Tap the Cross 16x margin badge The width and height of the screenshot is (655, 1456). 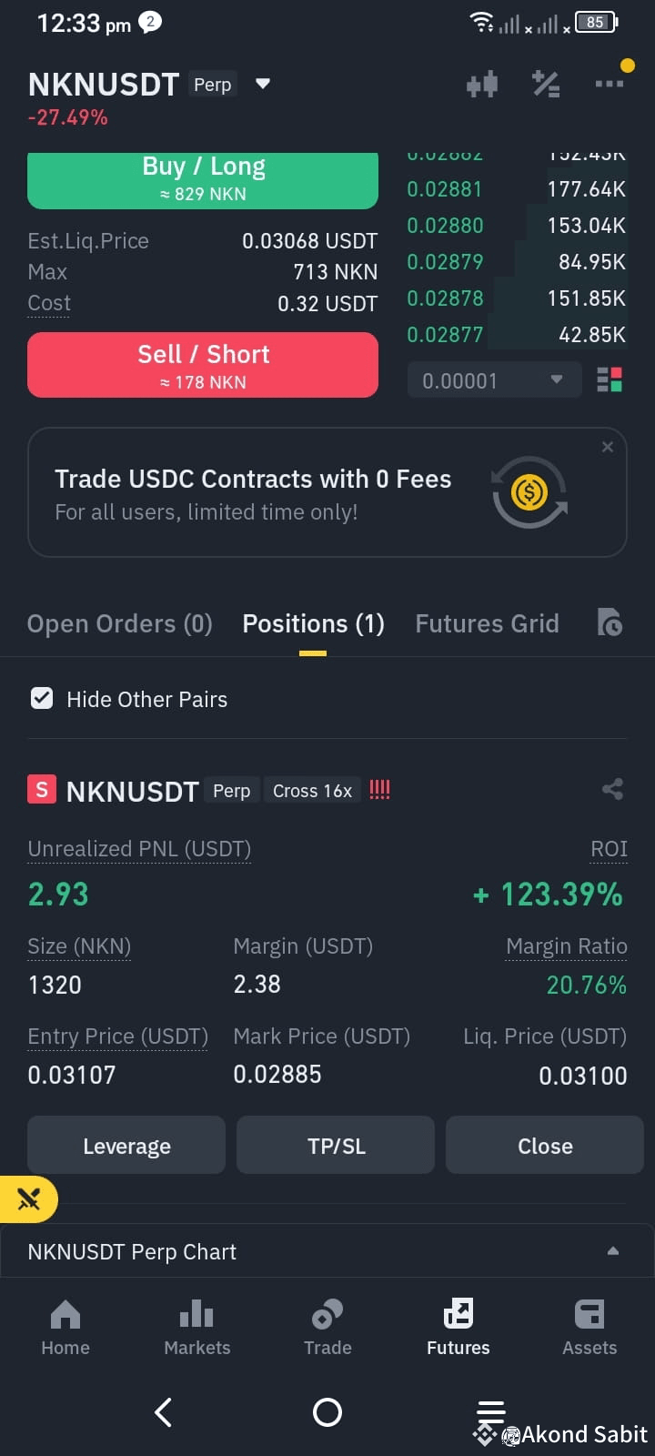coord(312,791)
